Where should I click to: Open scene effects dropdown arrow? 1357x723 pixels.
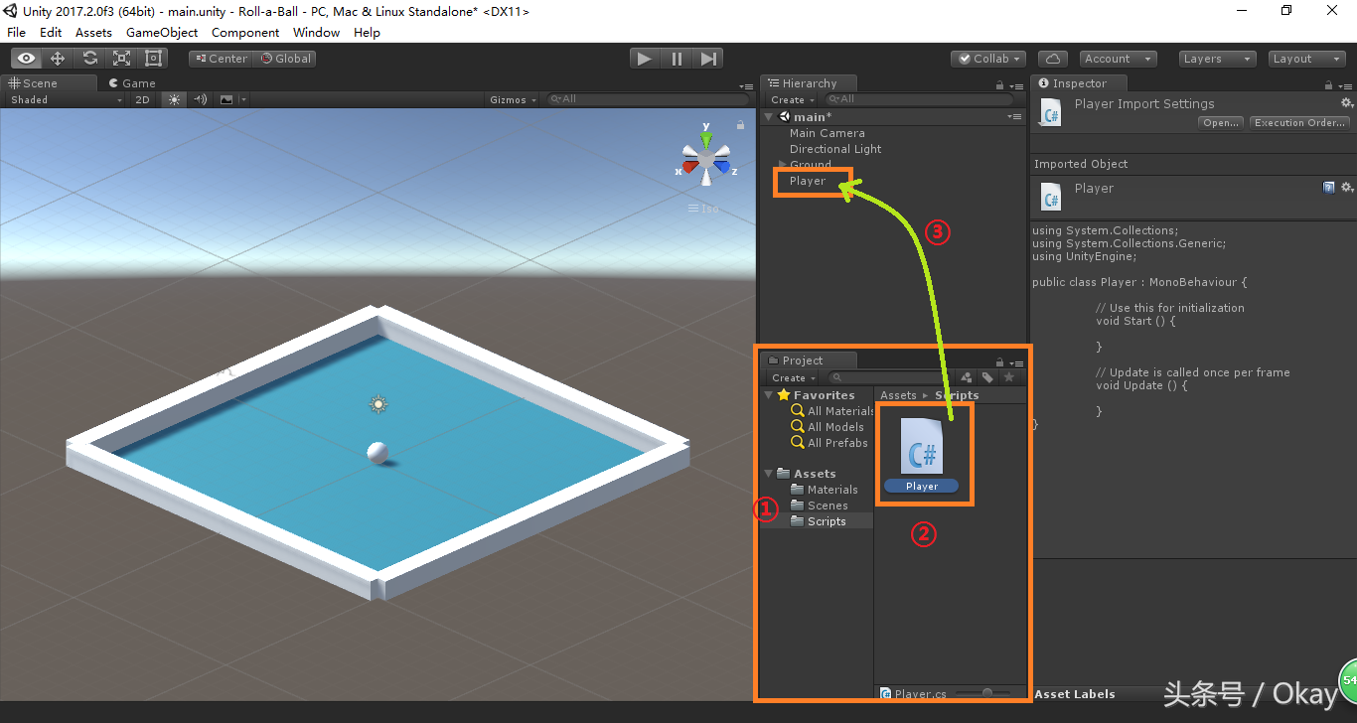[243, 99]
